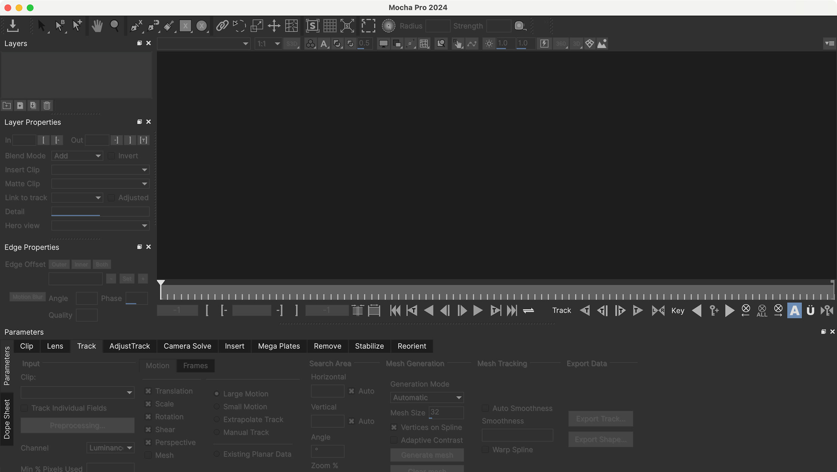Click the mountain image icon in view bar

pyautogui.click(x=602, y=43)
